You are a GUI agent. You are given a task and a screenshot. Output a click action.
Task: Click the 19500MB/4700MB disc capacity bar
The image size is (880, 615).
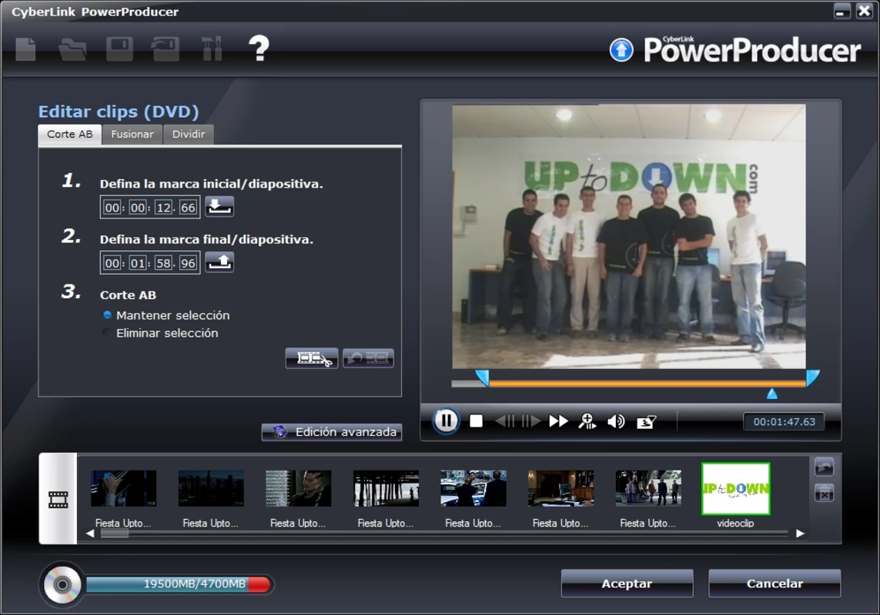point(179,584)
